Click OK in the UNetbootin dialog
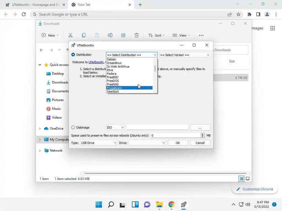Image resolution: width=282 pixels, height=211 pixels. pos(178,143)
